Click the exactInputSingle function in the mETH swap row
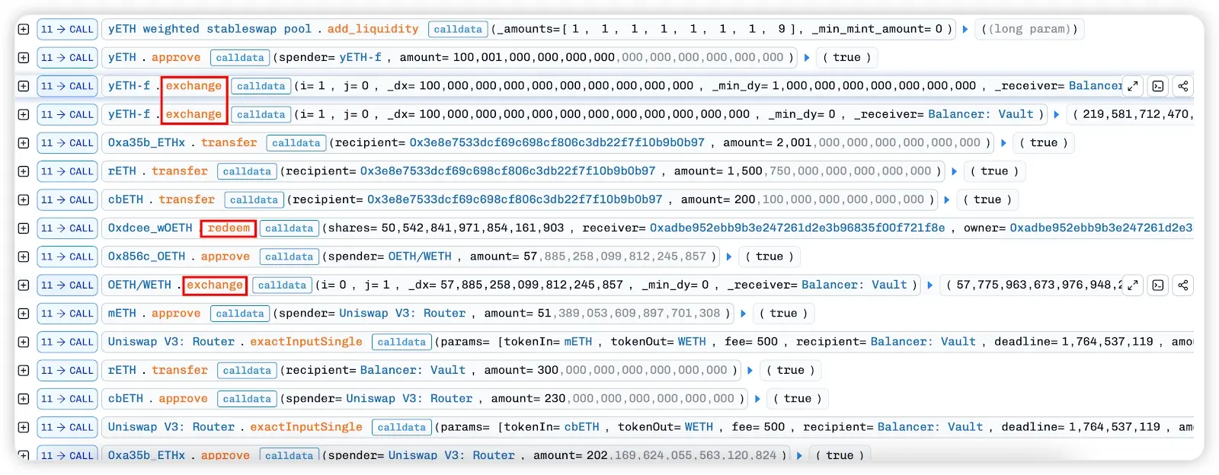The width and height of the screenshot is (1219, 475). pos(306,342)
